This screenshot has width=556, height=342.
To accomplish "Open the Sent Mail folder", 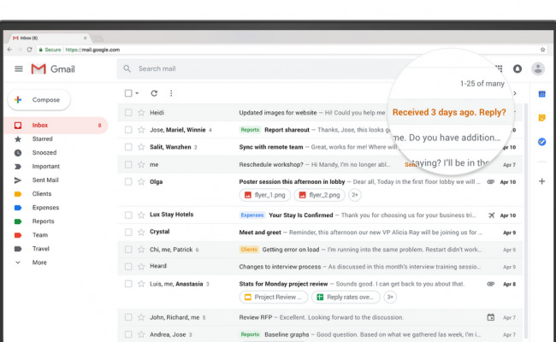I will tap(45, 180).
